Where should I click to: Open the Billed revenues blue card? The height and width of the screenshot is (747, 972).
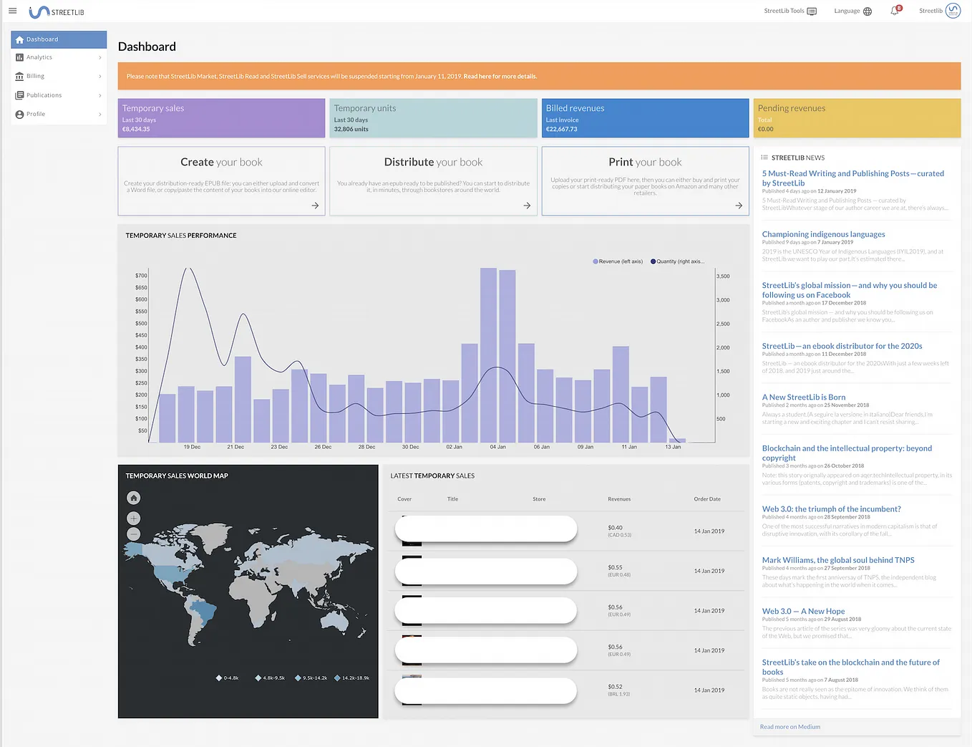click(645, 118)
